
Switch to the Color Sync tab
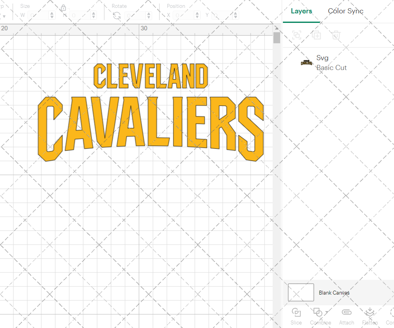(346, 11)
